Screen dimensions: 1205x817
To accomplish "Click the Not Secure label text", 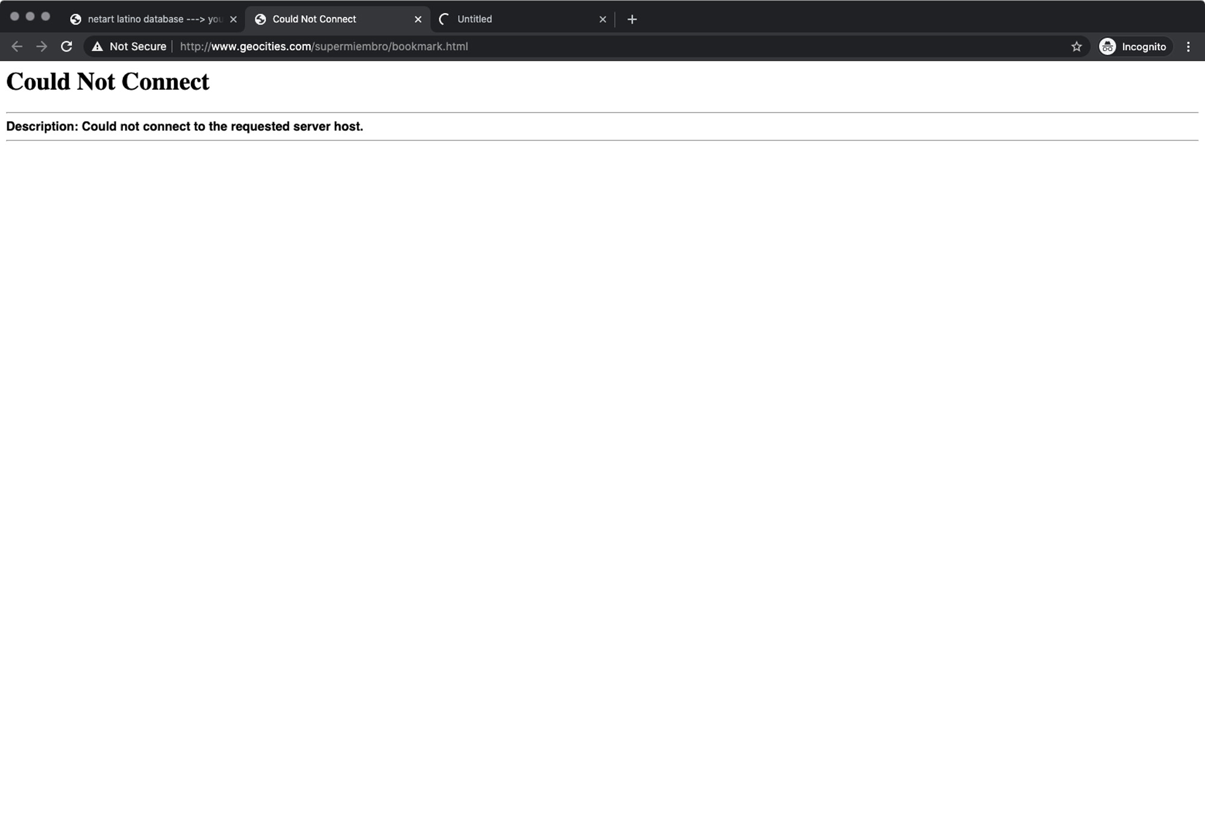I will click(137, 46).
